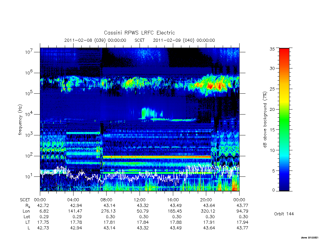Image resolution: width=319 pixels, height=239 pixels.
Task: Click the colorbar tick label 15
Action: (x=272, y=130)
